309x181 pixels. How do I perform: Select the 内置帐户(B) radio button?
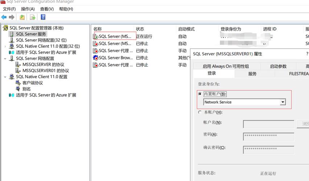(200, 94)
